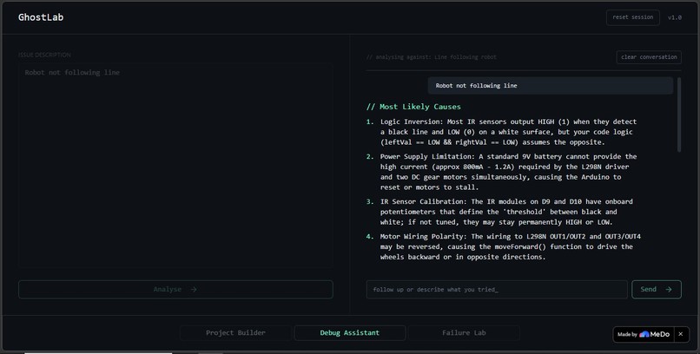Click the 'IR Sensor Calibration' cause text

coord(506,212)
